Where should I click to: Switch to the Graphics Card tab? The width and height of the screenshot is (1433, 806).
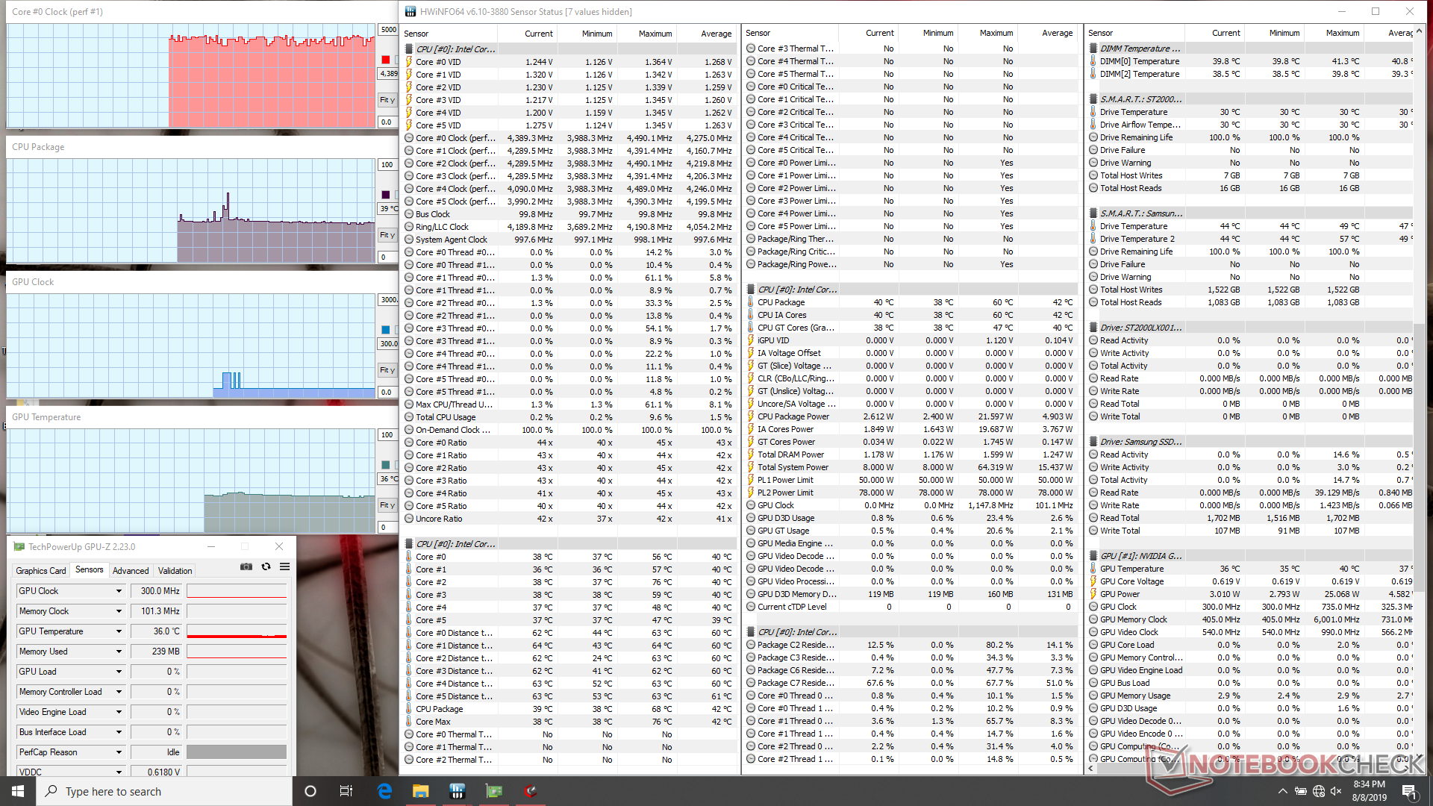[x=41, y=571]
